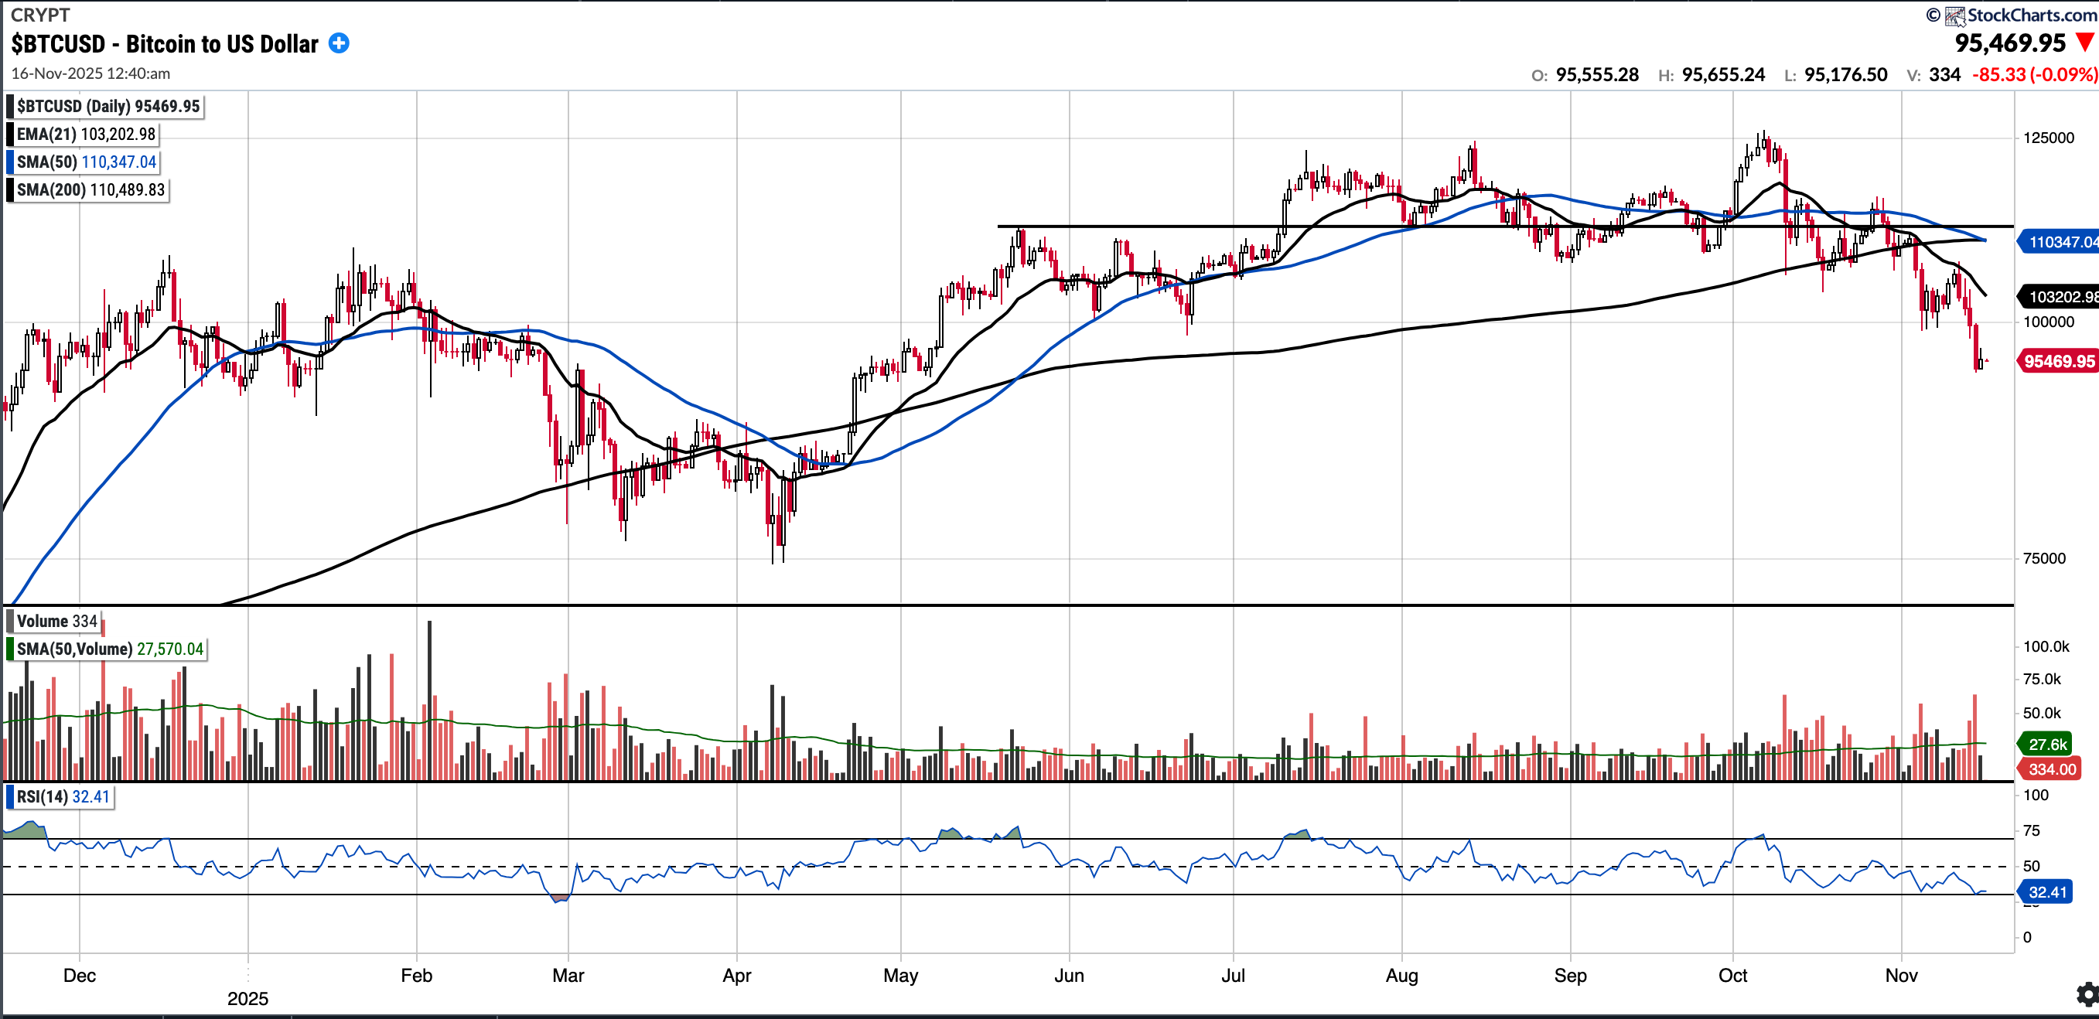Click the green SMA(50,Volume) color swatch
The height and width of the screenshot is (1019, 2099).
pos(10,649)
